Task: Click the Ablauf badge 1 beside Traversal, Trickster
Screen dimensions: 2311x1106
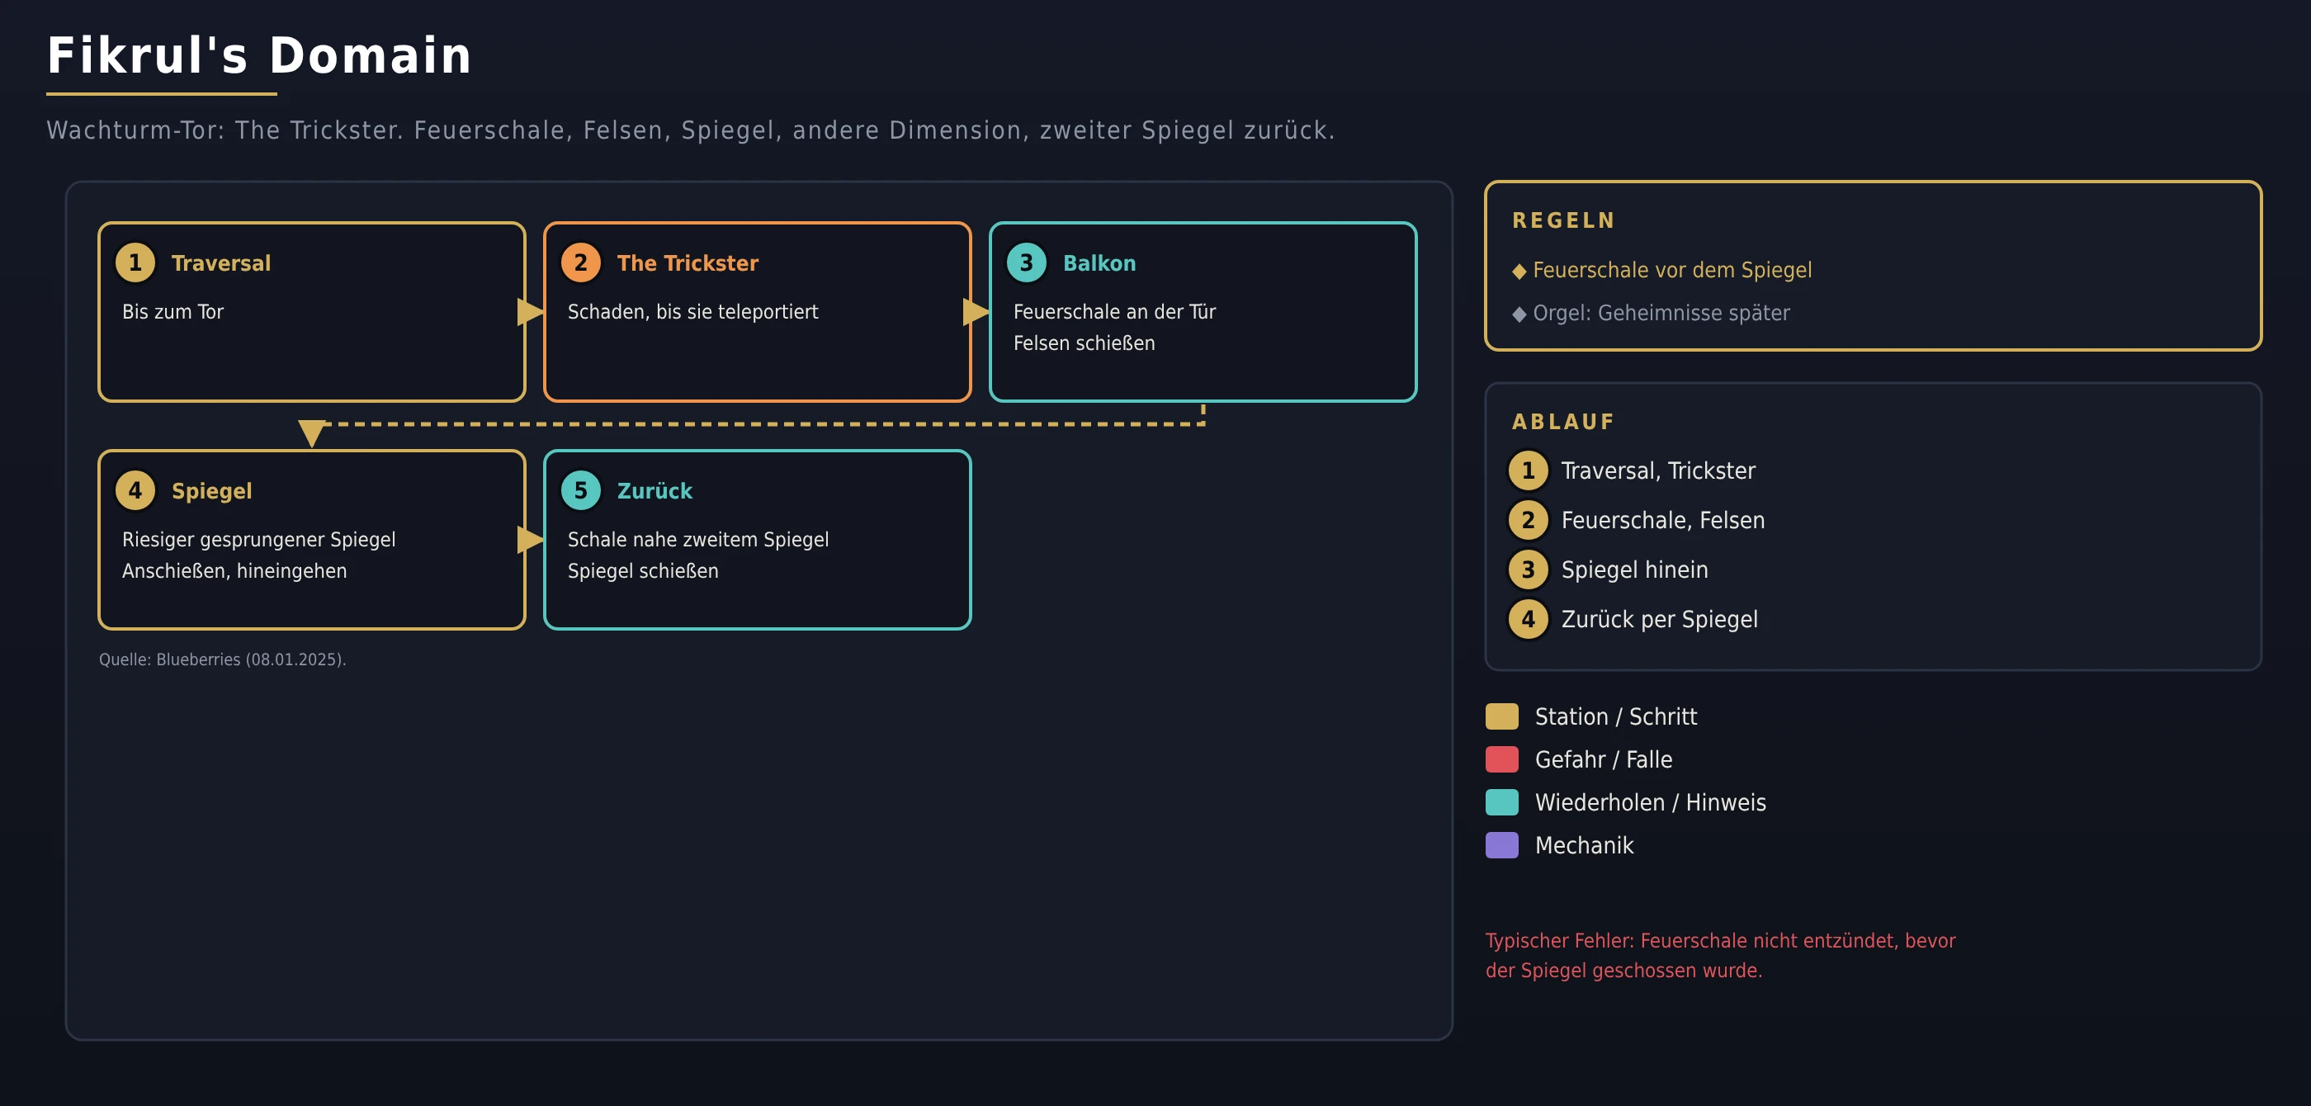Action: pyautogui.click(x=1528, y=471)
